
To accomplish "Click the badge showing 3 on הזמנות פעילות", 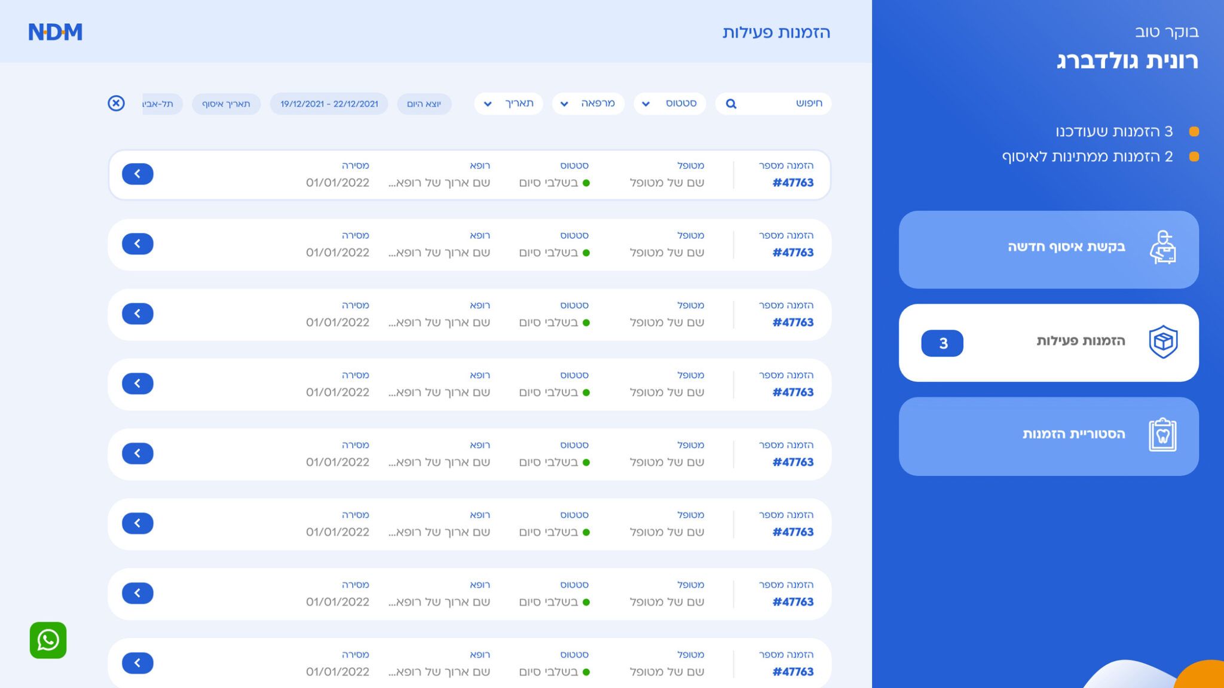I will (943, 343).
